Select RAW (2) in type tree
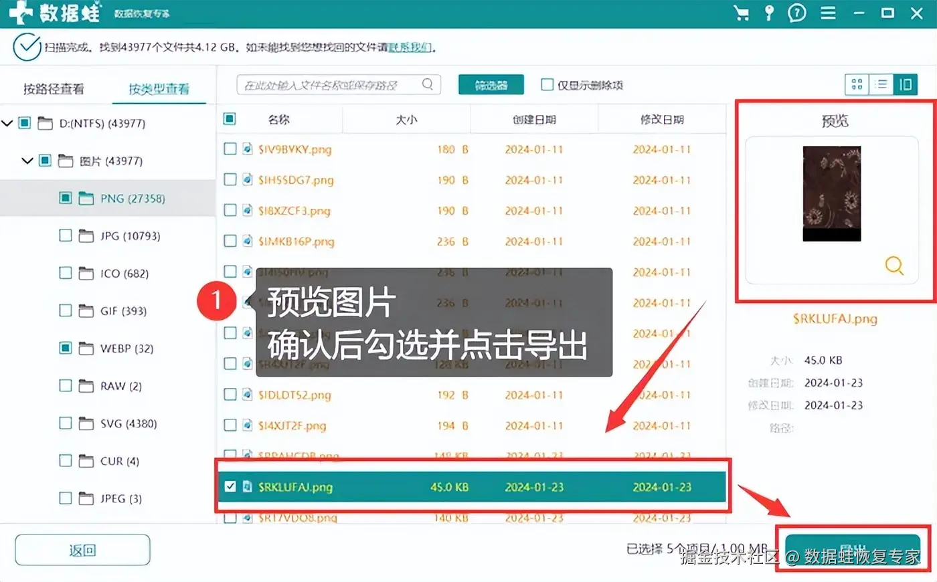The image size is (937, 582). [121, 385]
